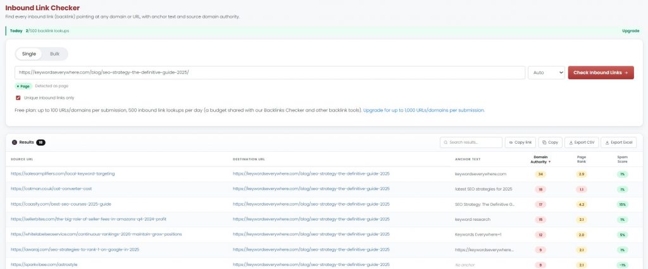Switch to the Single mode tab

point(29,54)
